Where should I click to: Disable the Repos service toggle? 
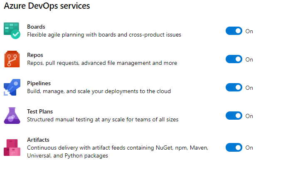pyautogui.click(x=234, y=59)
